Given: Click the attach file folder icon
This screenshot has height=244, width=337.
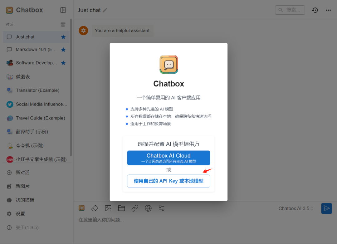Looking at the screenshot, I should [x=121, y=208].
